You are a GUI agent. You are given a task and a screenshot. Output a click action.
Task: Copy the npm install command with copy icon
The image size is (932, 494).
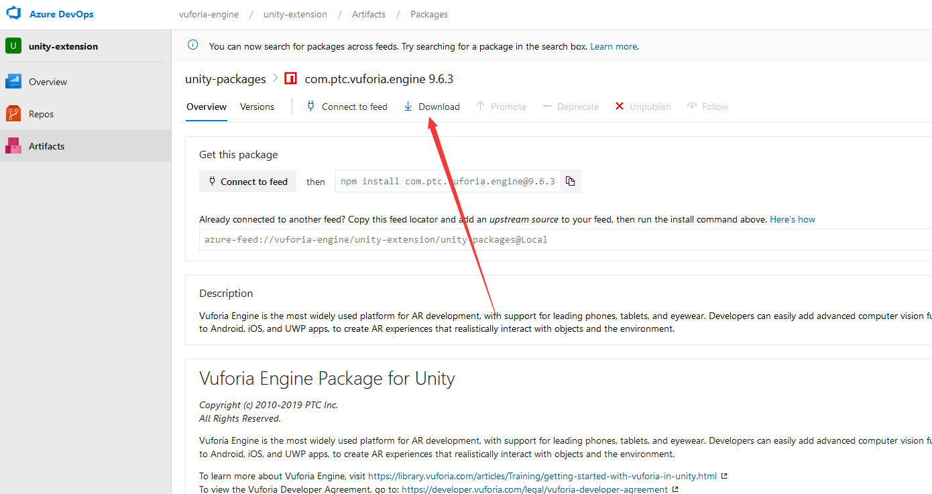coord(570,181)
